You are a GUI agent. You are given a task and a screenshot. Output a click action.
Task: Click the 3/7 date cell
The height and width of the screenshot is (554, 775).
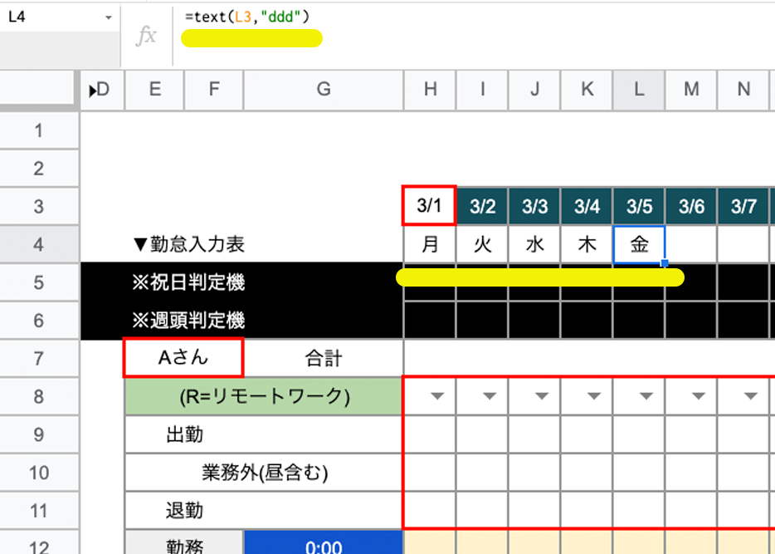pos(743,206)
